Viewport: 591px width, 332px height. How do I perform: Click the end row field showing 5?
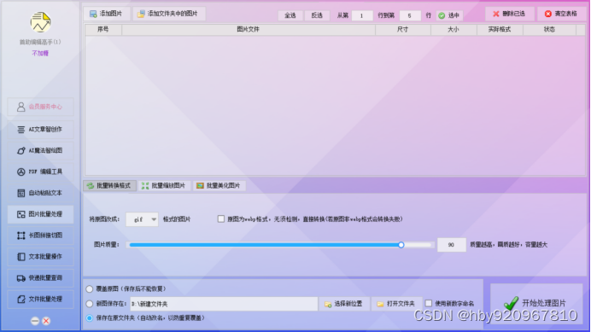click(410, 15)
